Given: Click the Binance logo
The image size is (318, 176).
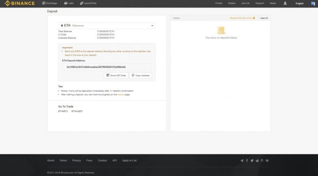Looking at the screenshot, I should coord(20,3).
